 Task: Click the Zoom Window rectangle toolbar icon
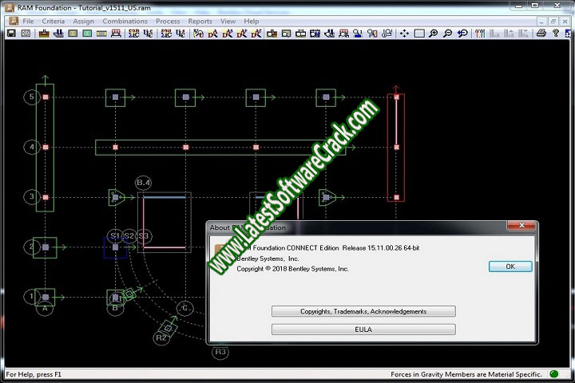pyautogui.click(x=418, y=34)
